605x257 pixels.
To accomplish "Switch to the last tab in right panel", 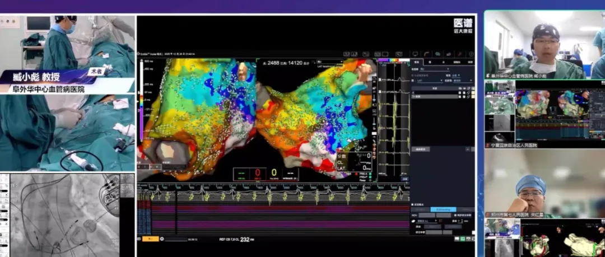I will coord(469,62).
